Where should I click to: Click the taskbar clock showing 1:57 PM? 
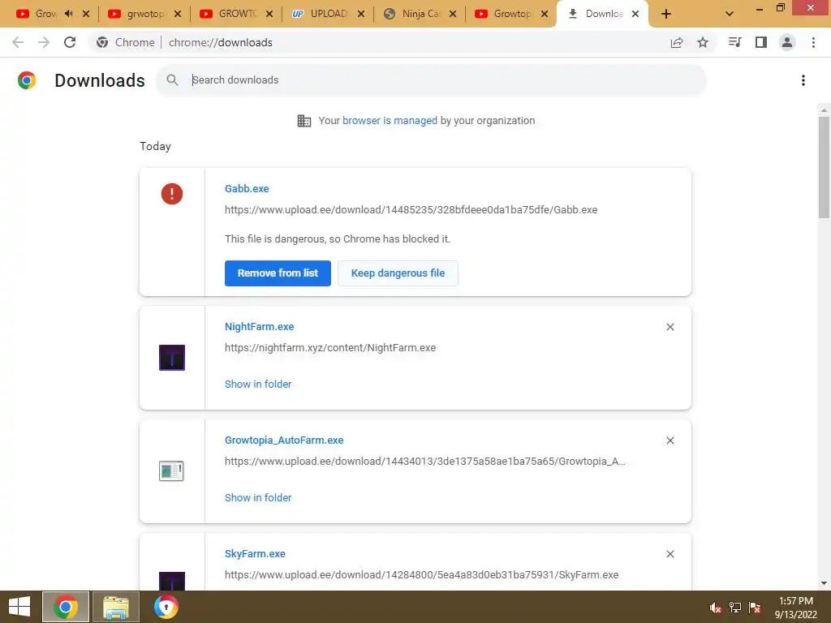point(795,608)
